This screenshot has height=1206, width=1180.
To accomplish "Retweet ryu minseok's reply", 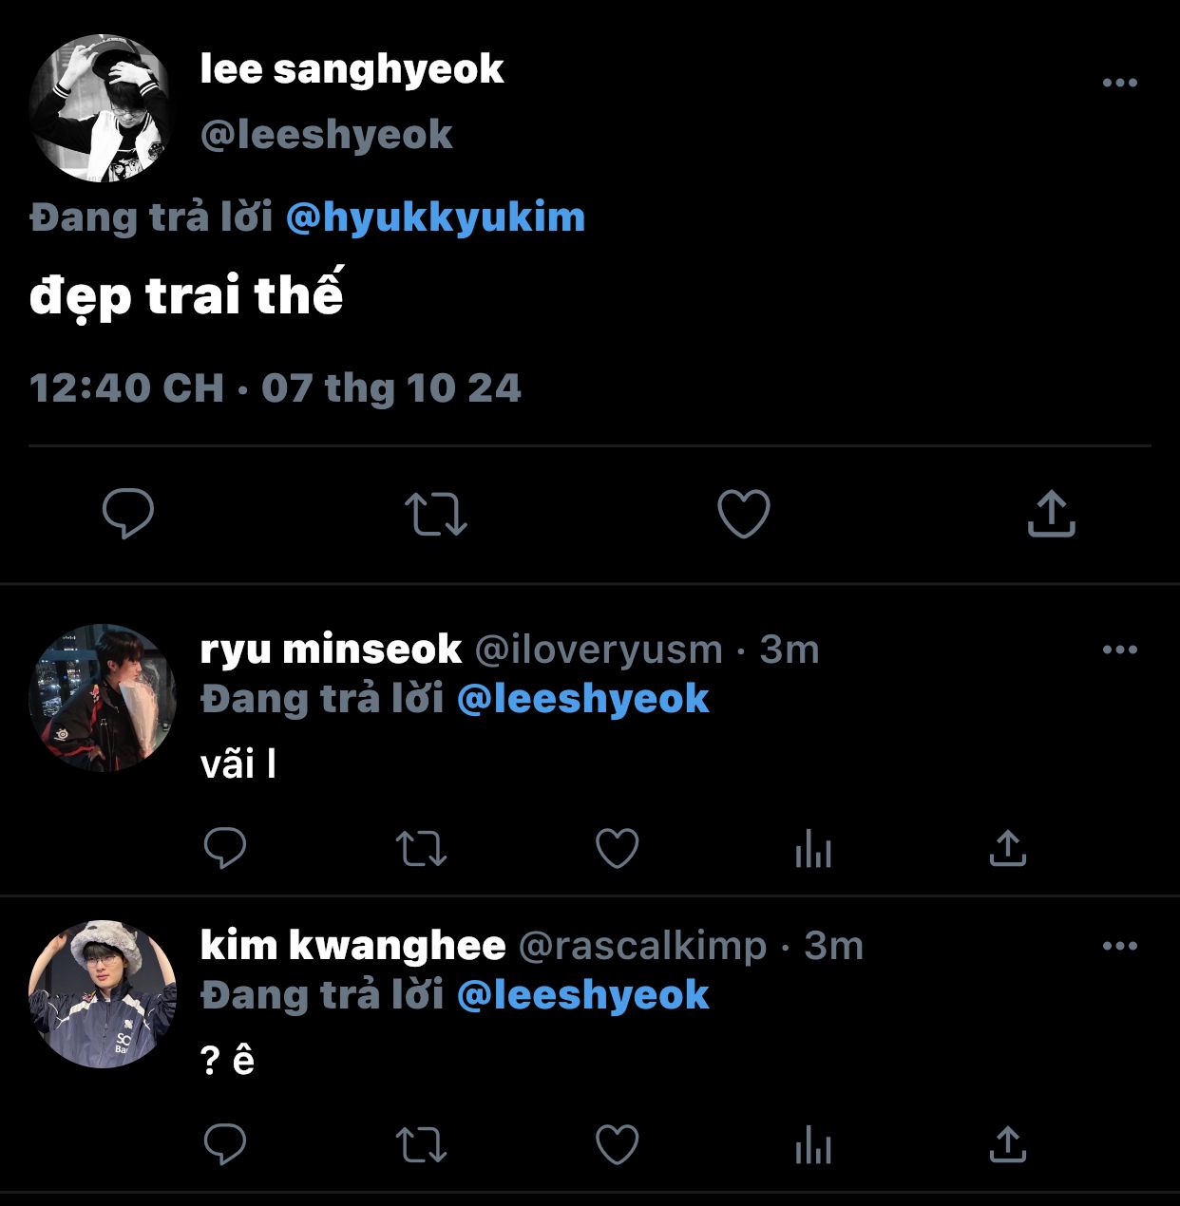I will tap(421, 848).
